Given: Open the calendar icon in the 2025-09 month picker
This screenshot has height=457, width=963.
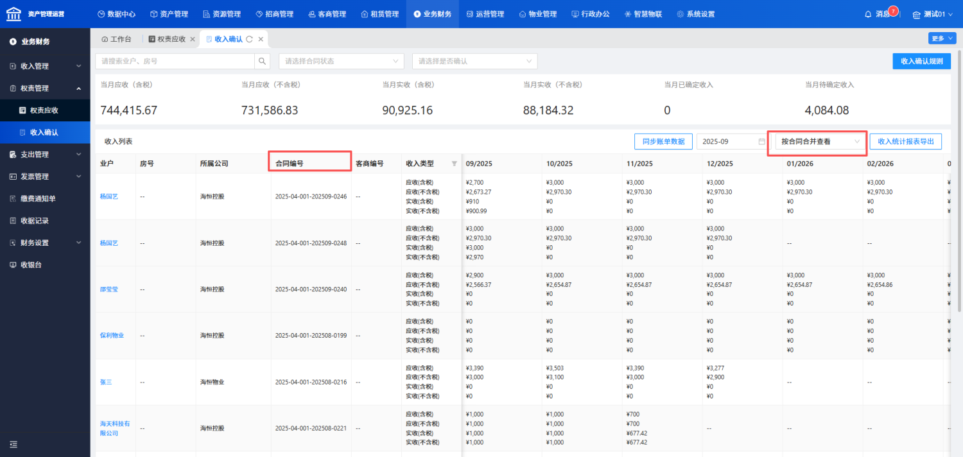Looking at the screenshot, I should [x=762, y=141].
